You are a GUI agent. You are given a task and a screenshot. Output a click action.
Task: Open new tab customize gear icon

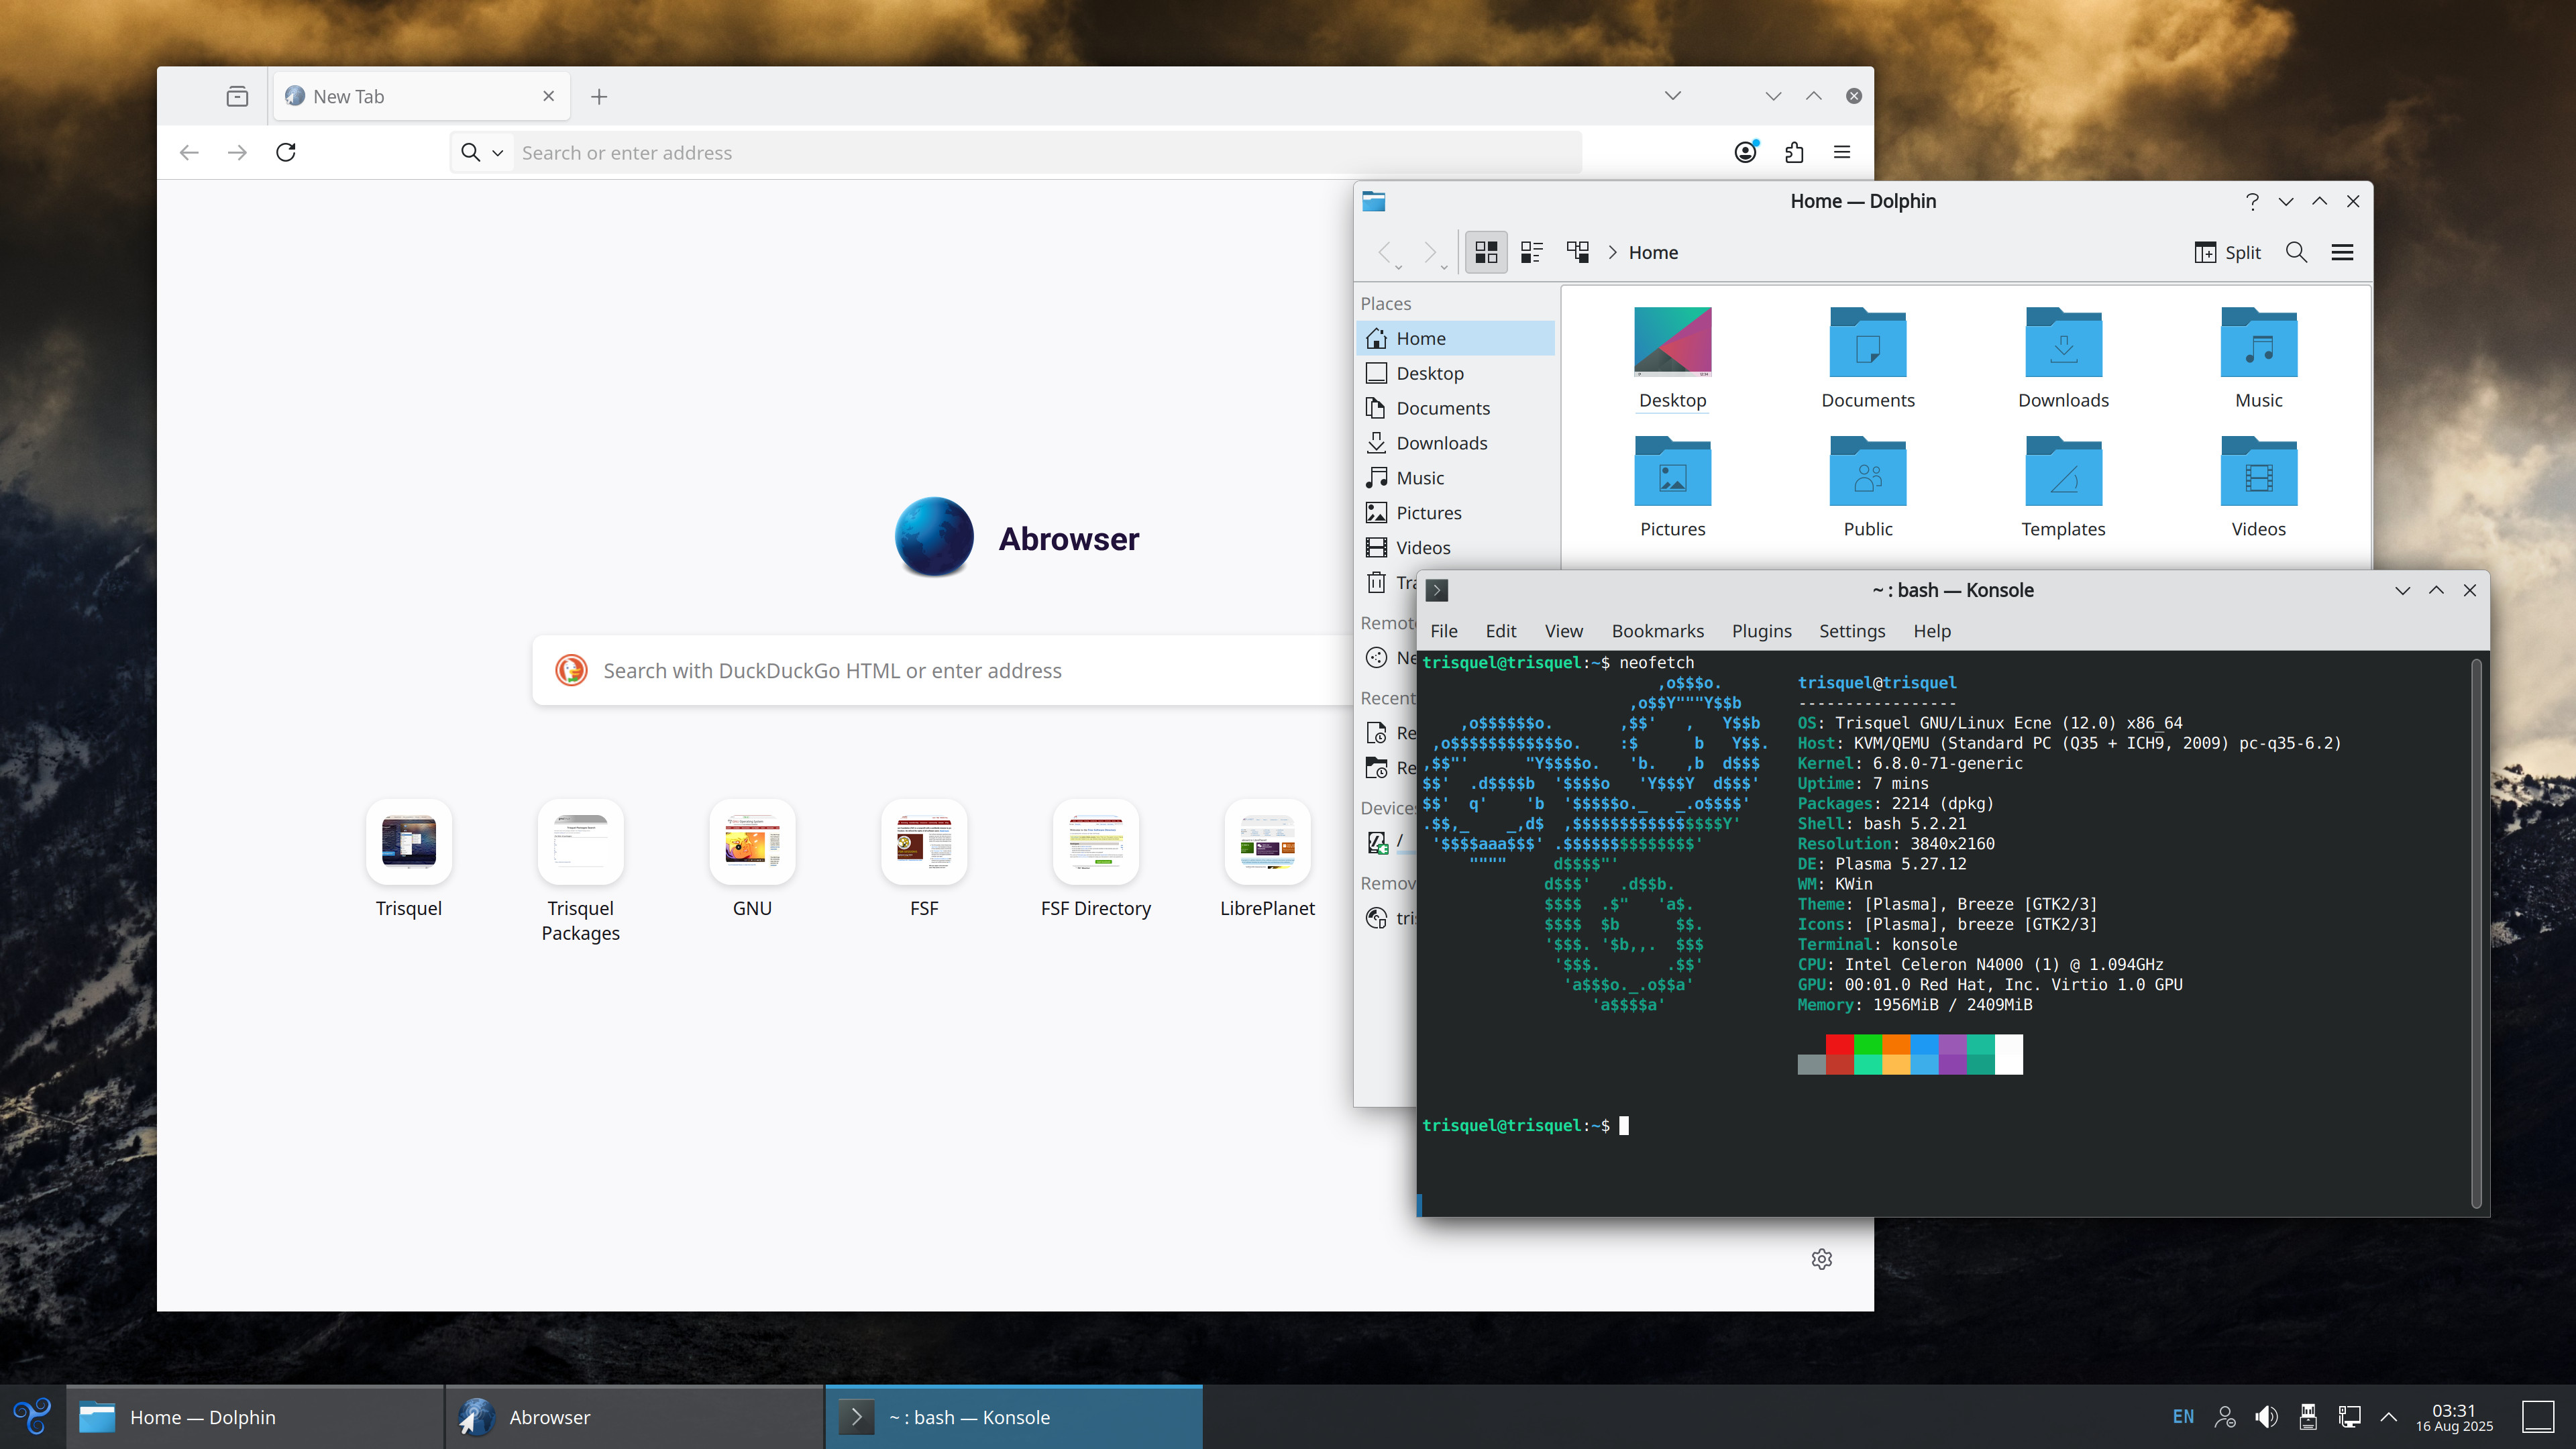point(1822,1259)
